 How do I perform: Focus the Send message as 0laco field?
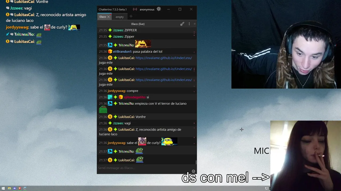144,168
